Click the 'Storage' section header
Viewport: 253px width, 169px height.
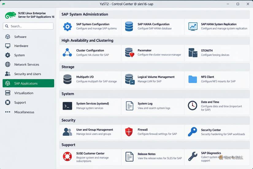[x=68, y=67]
